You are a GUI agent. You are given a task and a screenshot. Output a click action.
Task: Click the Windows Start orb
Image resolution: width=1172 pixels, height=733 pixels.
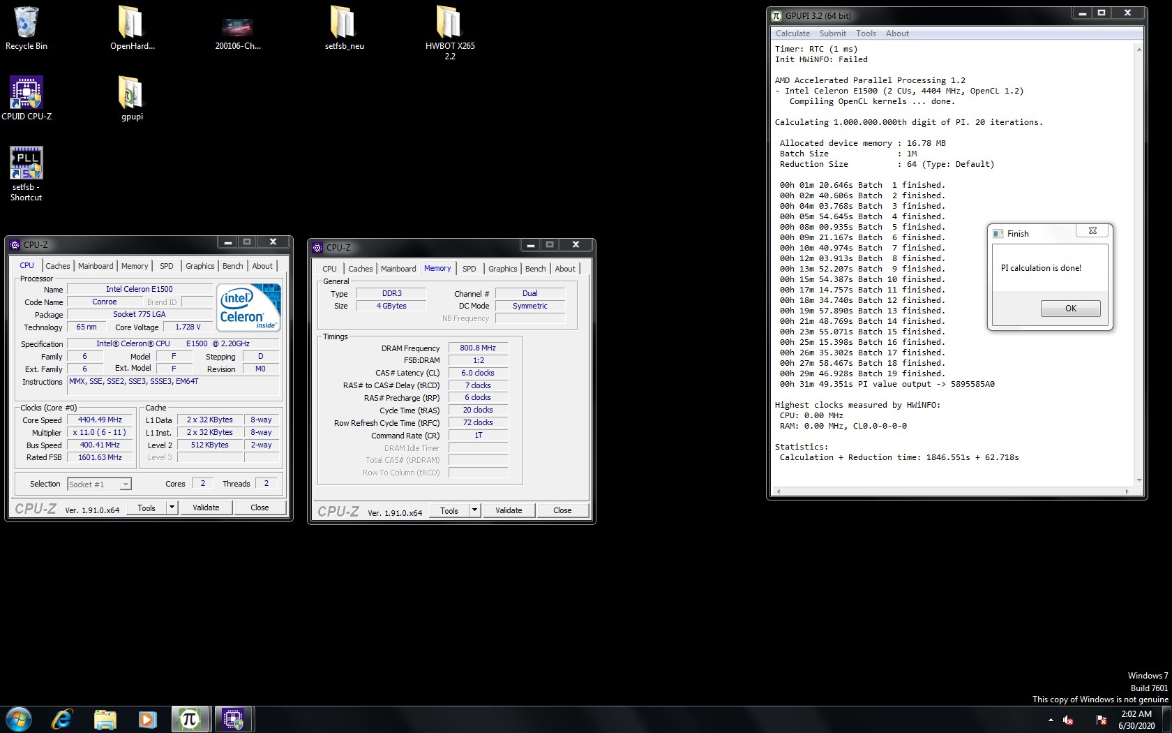point(19,719)
